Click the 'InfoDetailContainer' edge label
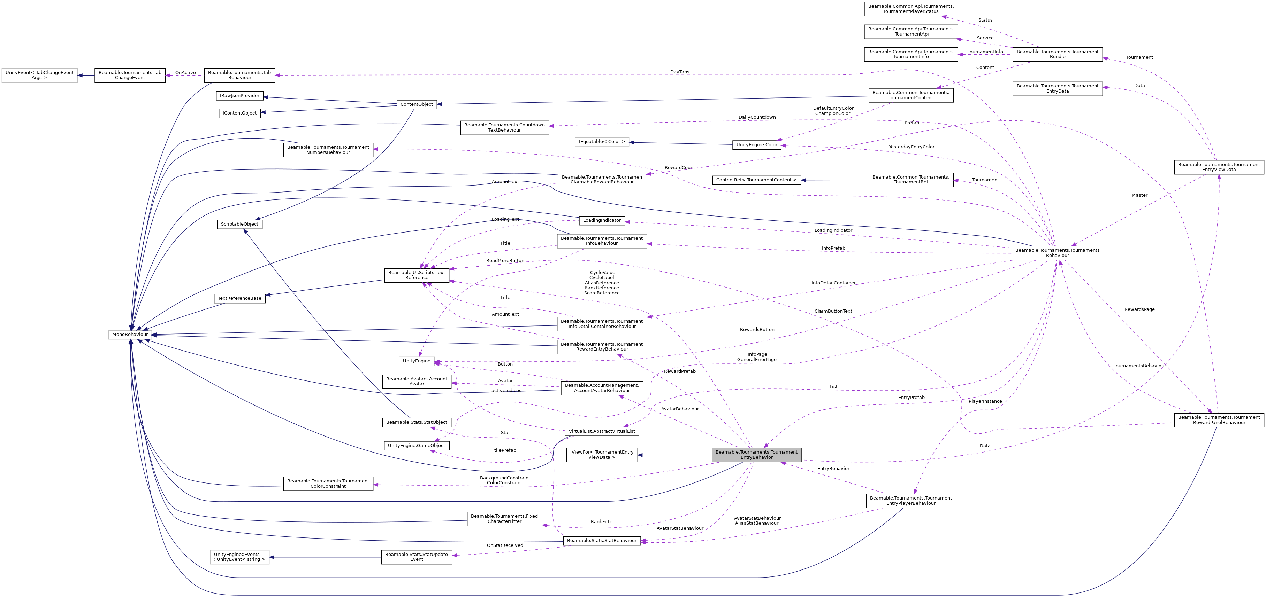1266x597 pixels. click(x=833, y=283)
